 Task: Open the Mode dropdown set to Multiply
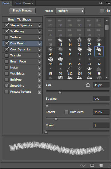click(x=70, y=11)
